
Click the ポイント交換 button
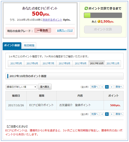[103, 29]
